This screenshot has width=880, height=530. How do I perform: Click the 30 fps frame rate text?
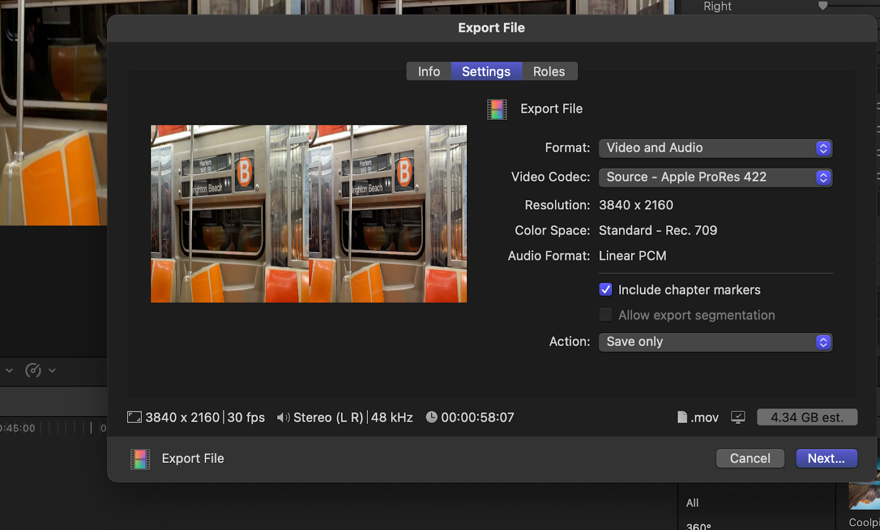click(x=246, y=417)
